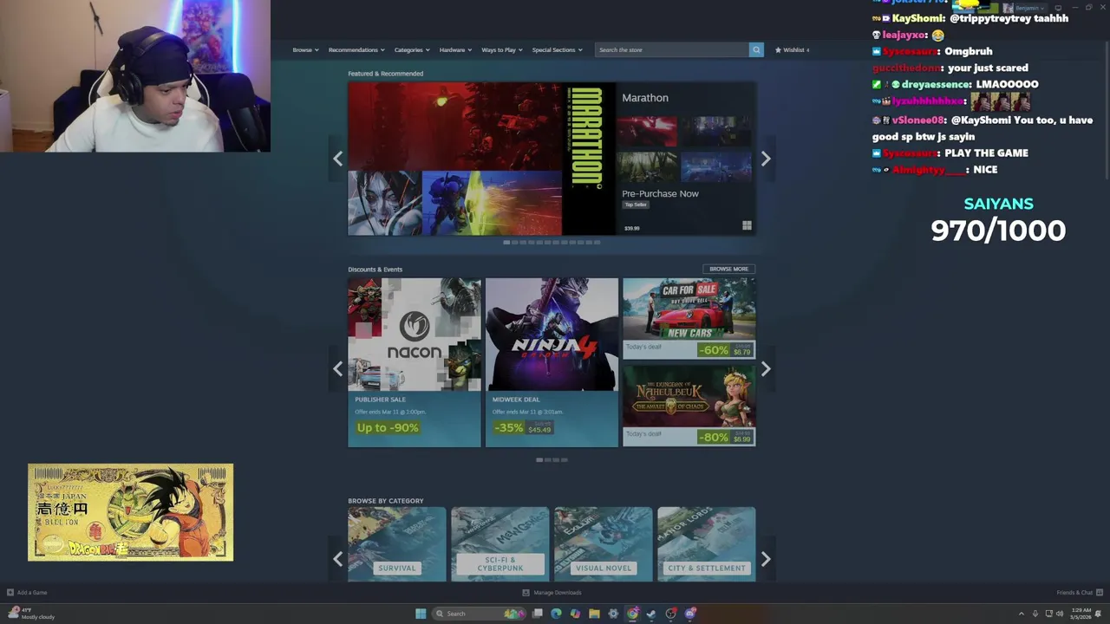
Task: Click the $39.99 Marathon price
Action: (x=632, y=228)
